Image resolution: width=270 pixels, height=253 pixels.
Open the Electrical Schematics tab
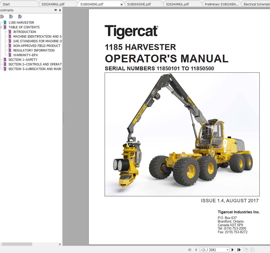coord(256,4)
